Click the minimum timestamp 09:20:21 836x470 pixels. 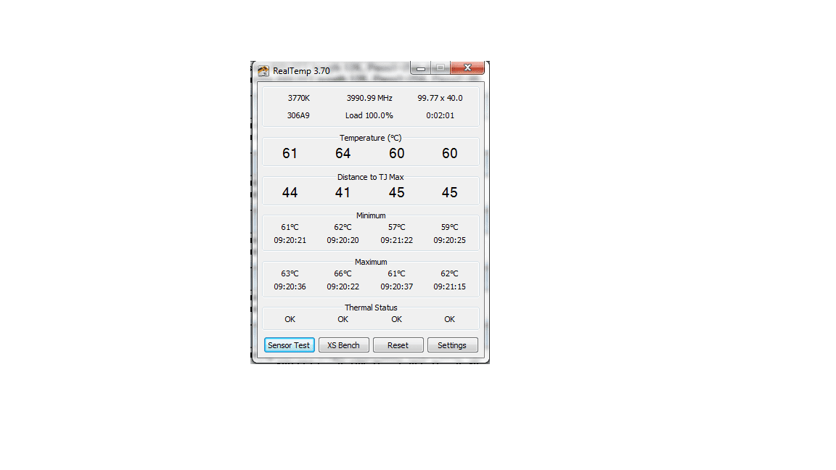(290, 240)
